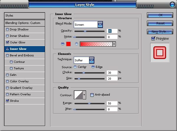Image resolution: width=177 pixels, height=131 pixels.
Task: Click the red-to-transparent gradient bar
Action: (x=96, y=44)
